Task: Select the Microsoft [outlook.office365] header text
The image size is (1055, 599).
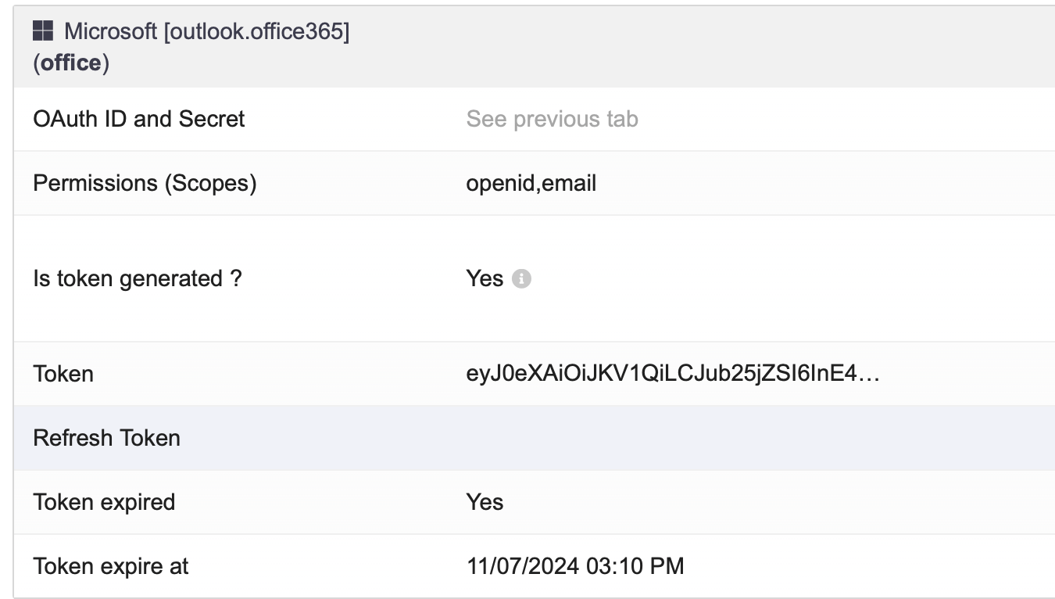Action: [x=207, y=32]
